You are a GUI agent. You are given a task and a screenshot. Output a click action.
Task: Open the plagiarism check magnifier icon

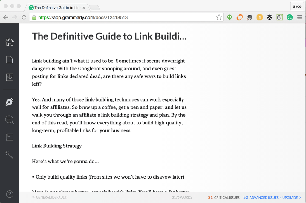point(10,119)
